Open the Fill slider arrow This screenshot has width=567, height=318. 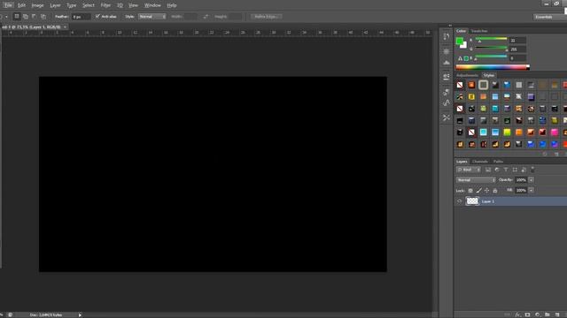531,191
